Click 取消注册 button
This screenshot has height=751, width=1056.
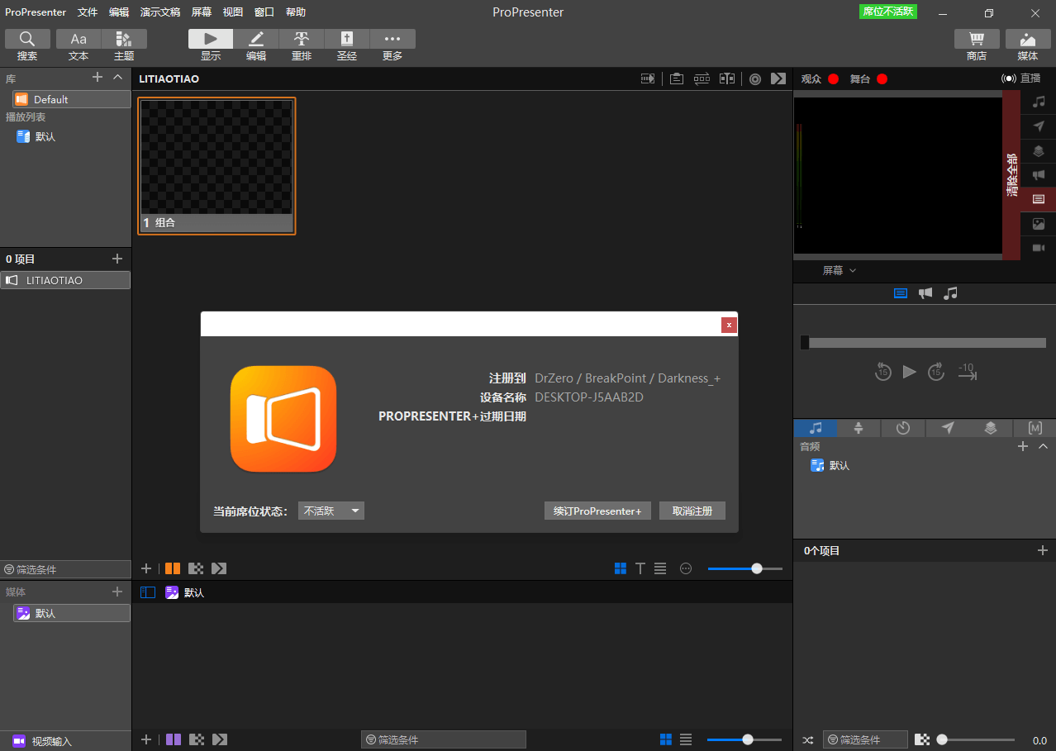[692, 511]
